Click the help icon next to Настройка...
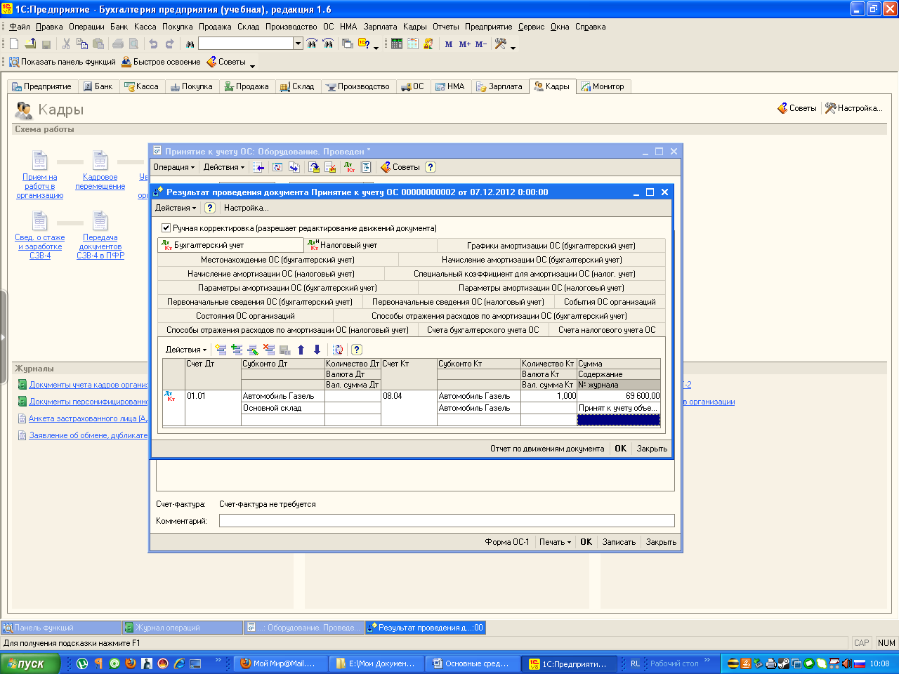 pos(209,208)
